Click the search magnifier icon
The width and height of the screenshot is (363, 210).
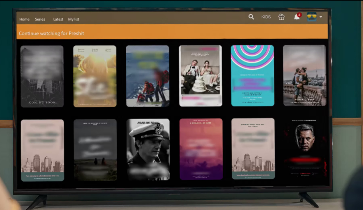[251, 17]
